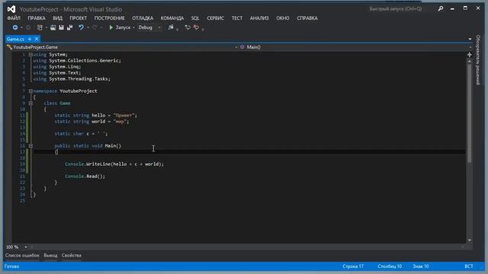Click the Navigate Backward arrow icon
The width and height of the screenshot is (488, 274).
tap(15, 27)
